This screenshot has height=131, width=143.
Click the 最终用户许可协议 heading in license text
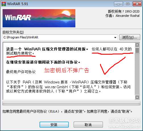click(x=21, y=72)
